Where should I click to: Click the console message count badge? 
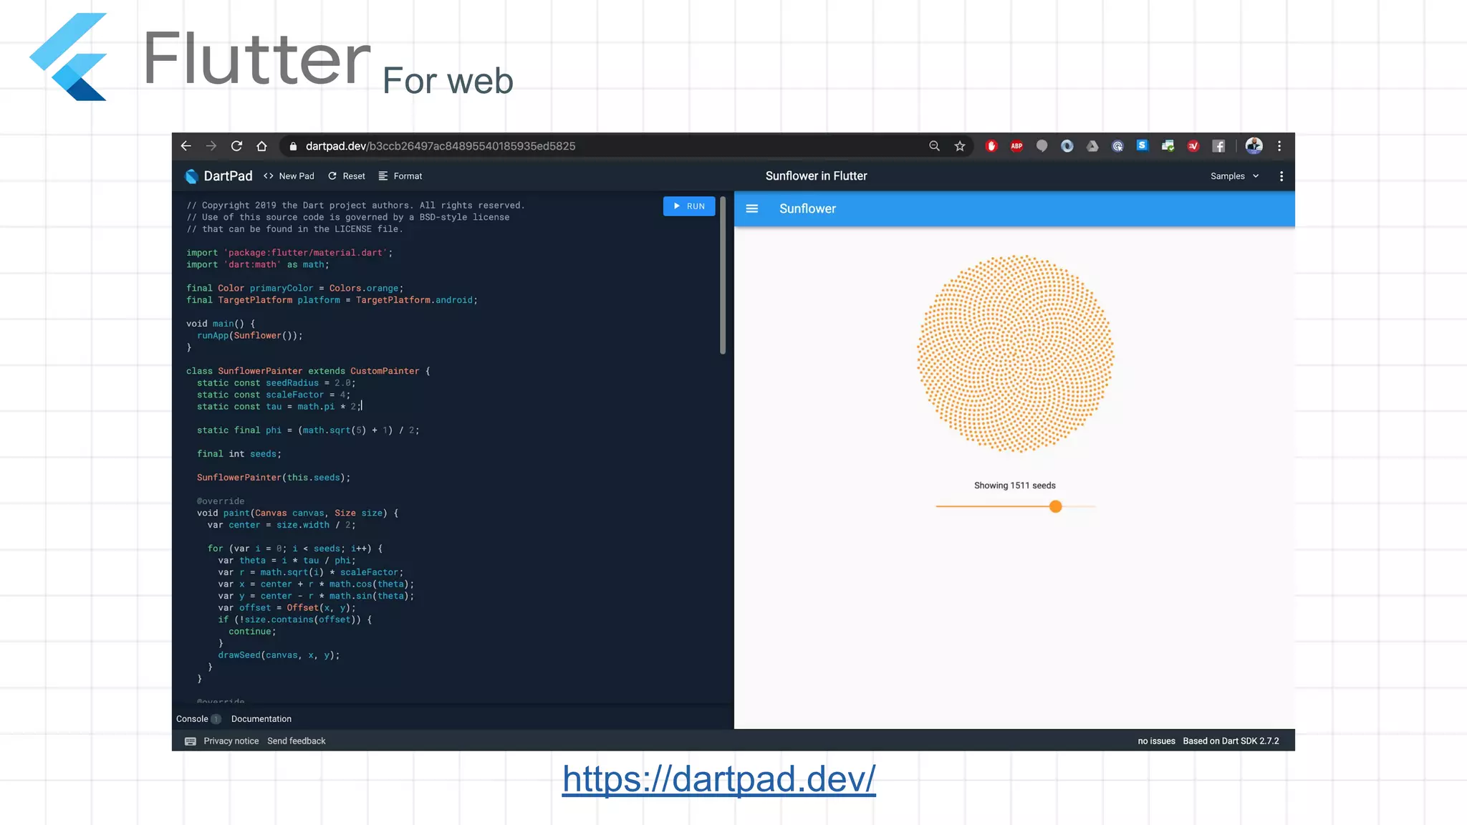tap(216, 719)
